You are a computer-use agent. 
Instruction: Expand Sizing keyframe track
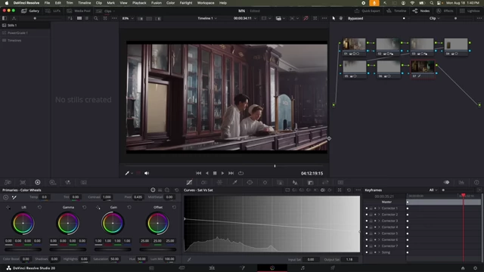[379, 252]
